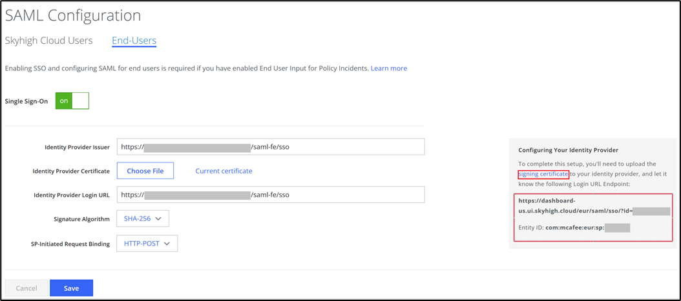This screenshot has width=681, height=301.
Task: Expand the SHA-256 Signature Algorithm dropdown
Action: click(143, 218)
